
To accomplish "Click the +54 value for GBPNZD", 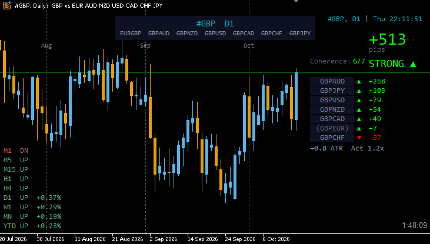I will 375,109.
